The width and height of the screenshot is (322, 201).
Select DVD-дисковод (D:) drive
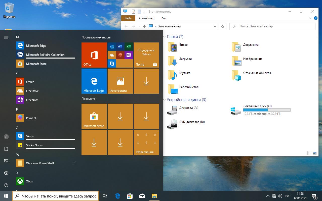pos(186,124)
